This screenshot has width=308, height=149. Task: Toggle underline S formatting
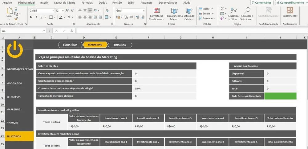[42, 17]
